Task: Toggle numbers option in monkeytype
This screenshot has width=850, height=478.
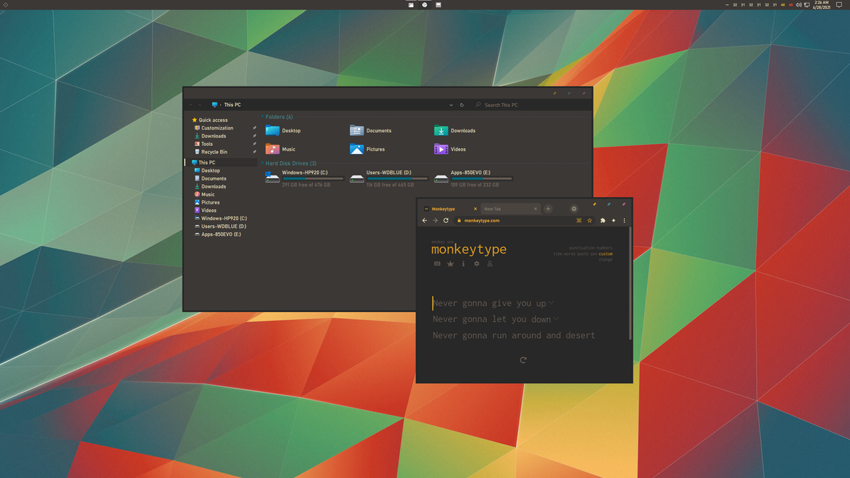Action: click(x=604, y=248)
